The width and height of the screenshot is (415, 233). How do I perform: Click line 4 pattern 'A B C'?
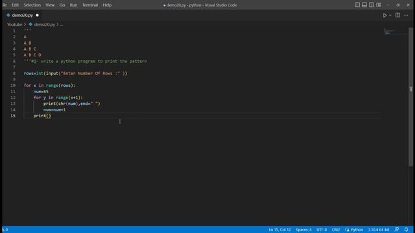pyautogui.click(x=30, y=49)
